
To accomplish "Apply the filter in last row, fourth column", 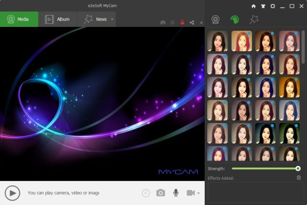I will tap(289, 154).
